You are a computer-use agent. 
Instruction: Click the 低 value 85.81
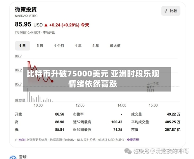[x=60, y=130]
